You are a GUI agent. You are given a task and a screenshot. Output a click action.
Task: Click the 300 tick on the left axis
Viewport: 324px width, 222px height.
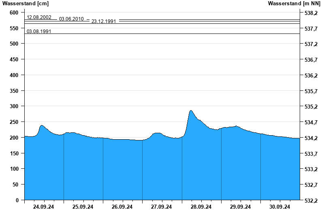[14, 106]
